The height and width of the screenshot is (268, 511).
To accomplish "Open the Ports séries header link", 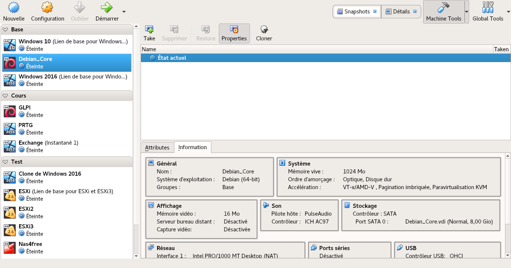I will [334, 248].
